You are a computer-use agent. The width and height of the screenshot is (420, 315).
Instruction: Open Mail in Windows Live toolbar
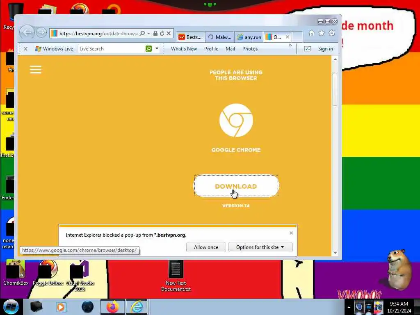click(x=230, y=49)
